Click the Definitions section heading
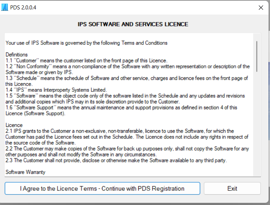This screenshot has height=205, width=270. click(17, 55)
